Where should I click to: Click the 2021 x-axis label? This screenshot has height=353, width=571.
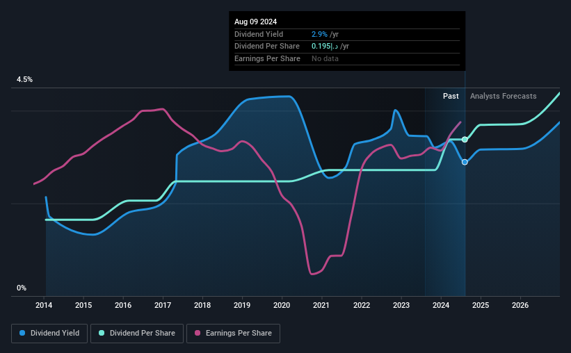(321, 305)
